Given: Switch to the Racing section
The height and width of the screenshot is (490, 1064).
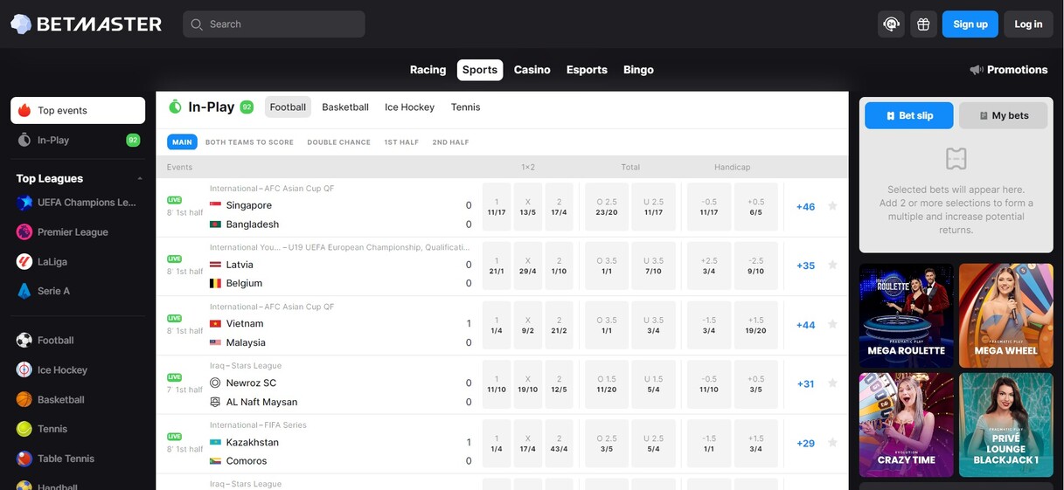Looking at the screenshot, I should 428,70.
